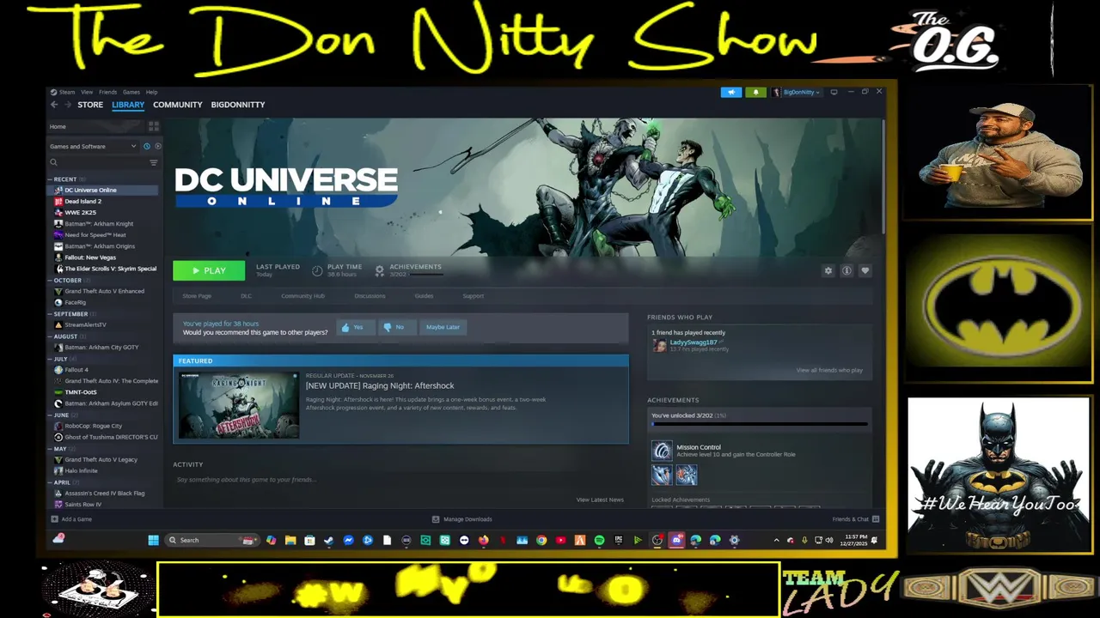Open the Friends menu

(107, 92)
